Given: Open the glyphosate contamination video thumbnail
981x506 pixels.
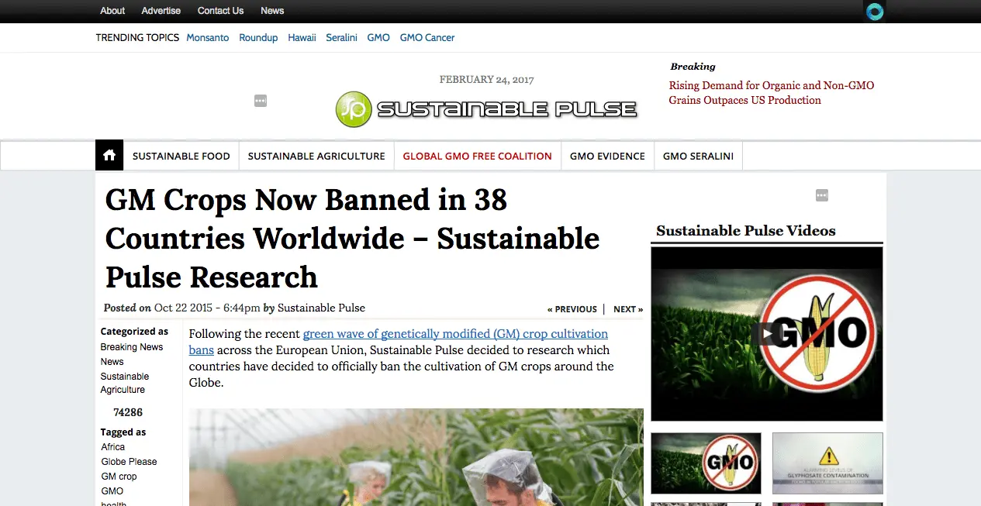Looking at the screenshot, I should [x=827, y=463].
